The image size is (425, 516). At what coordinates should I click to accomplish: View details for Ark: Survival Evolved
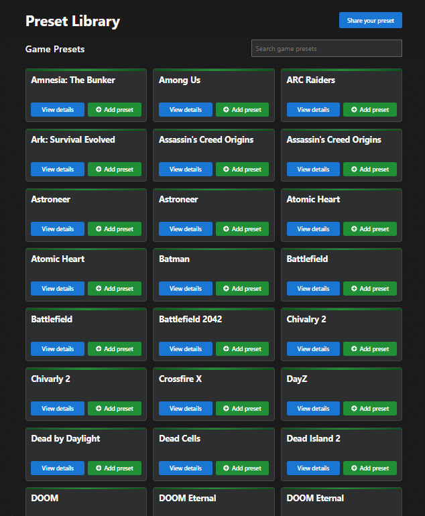[x=58, y=169]
